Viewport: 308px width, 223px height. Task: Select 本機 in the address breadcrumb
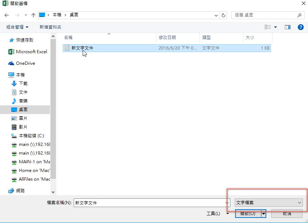(x=57, y=15)
